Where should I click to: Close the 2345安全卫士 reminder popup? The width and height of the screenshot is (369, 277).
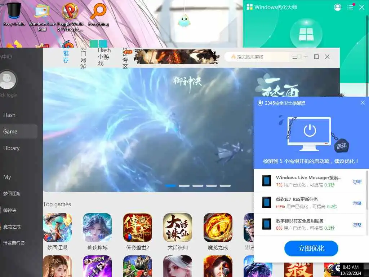[363, 103]
